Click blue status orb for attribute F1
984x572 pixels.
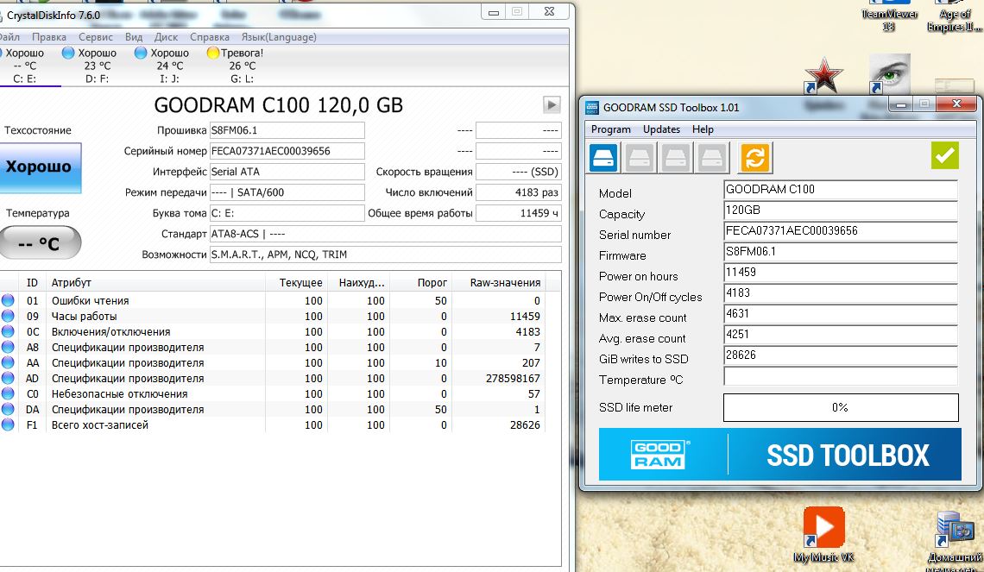8,424
